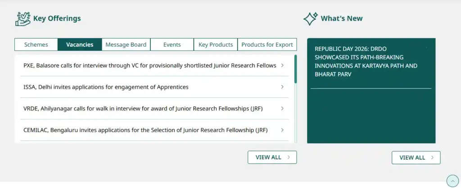Read Republic Day 2026 DRDO news item
Screen dimensions: 461x191
tap(366, 61)
